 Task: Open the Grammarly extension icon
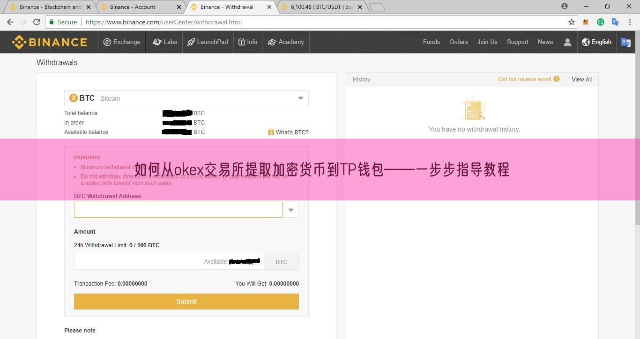click(601, 22)
